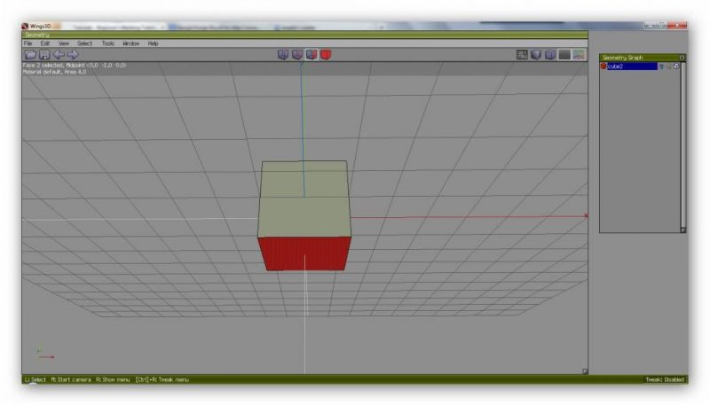Image resolution: width=710 pixels, height=405 pixels.
Task: Toggle flat/smooth shading cube icon
Action: 536,55
